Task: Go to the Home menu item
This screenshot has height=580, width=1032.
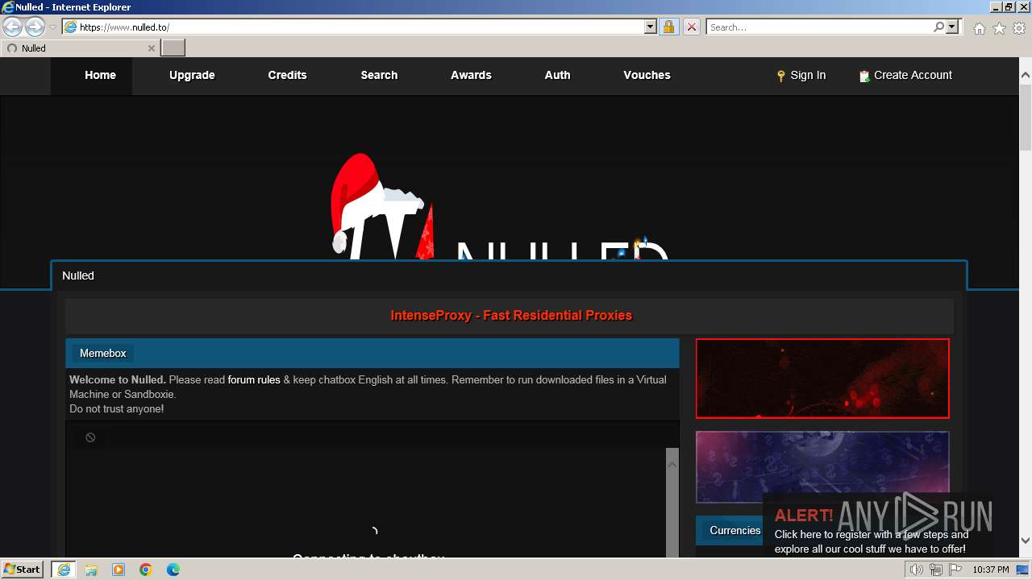Action: click(100, 75)
